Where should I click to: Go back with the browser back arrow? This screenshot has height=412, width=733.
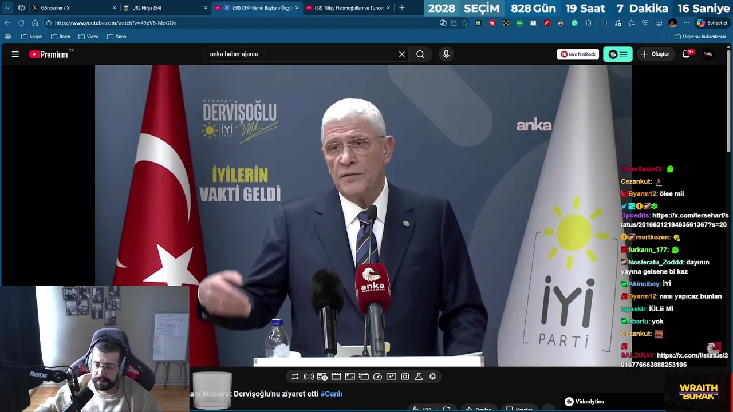7,23
